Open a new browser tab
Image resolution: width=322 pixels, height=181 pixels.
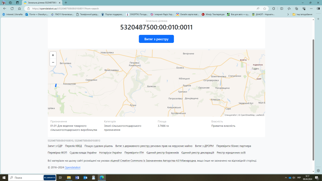tap(66, 3)
